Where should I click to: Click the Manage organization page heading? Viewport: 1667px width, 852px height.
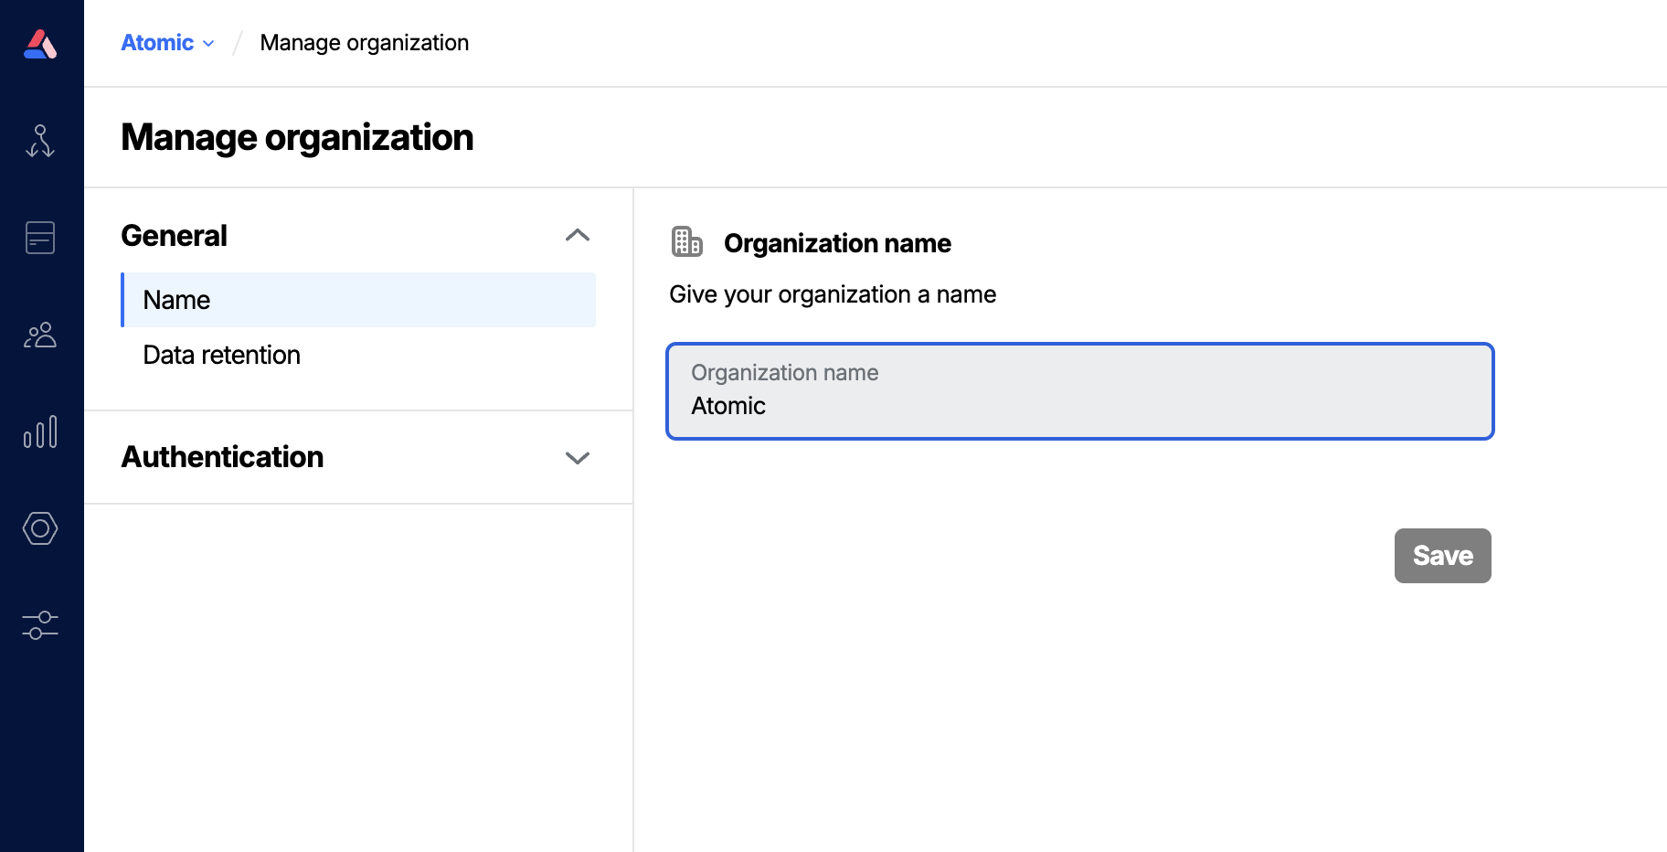(x=298, y=137)
